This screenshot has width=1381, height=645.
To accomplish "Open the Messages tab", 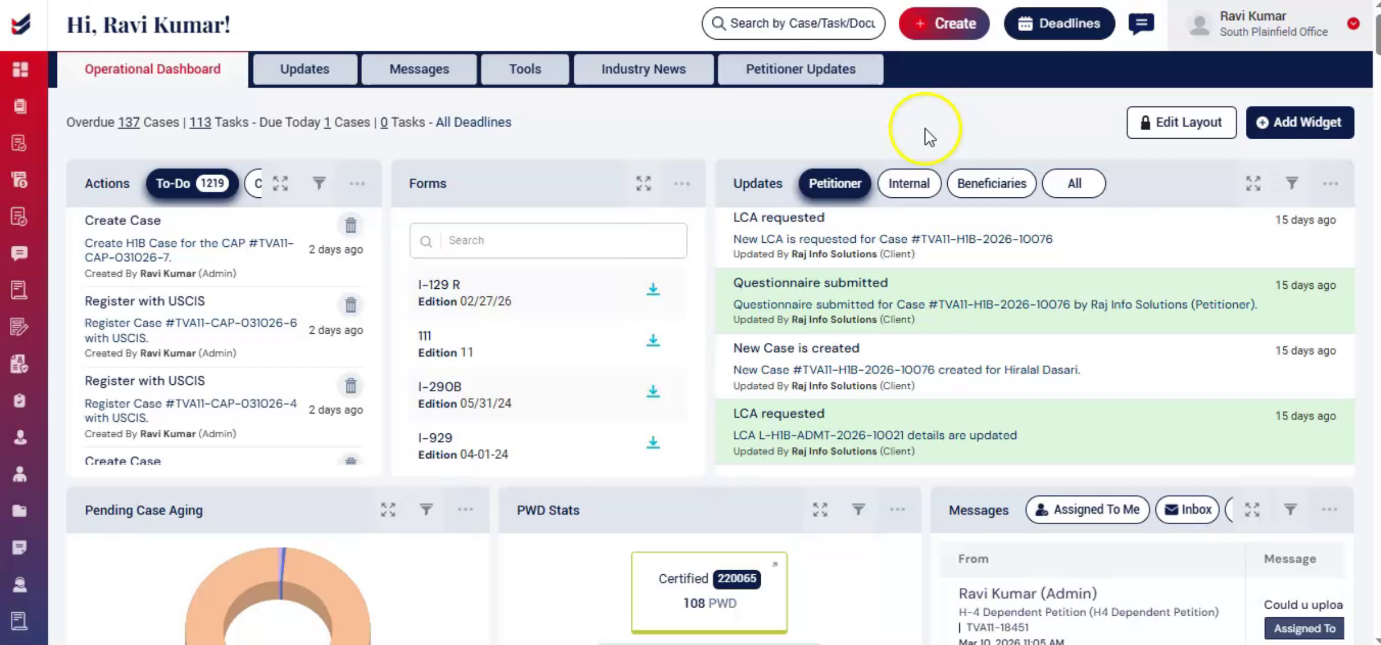I will point(419,69).
